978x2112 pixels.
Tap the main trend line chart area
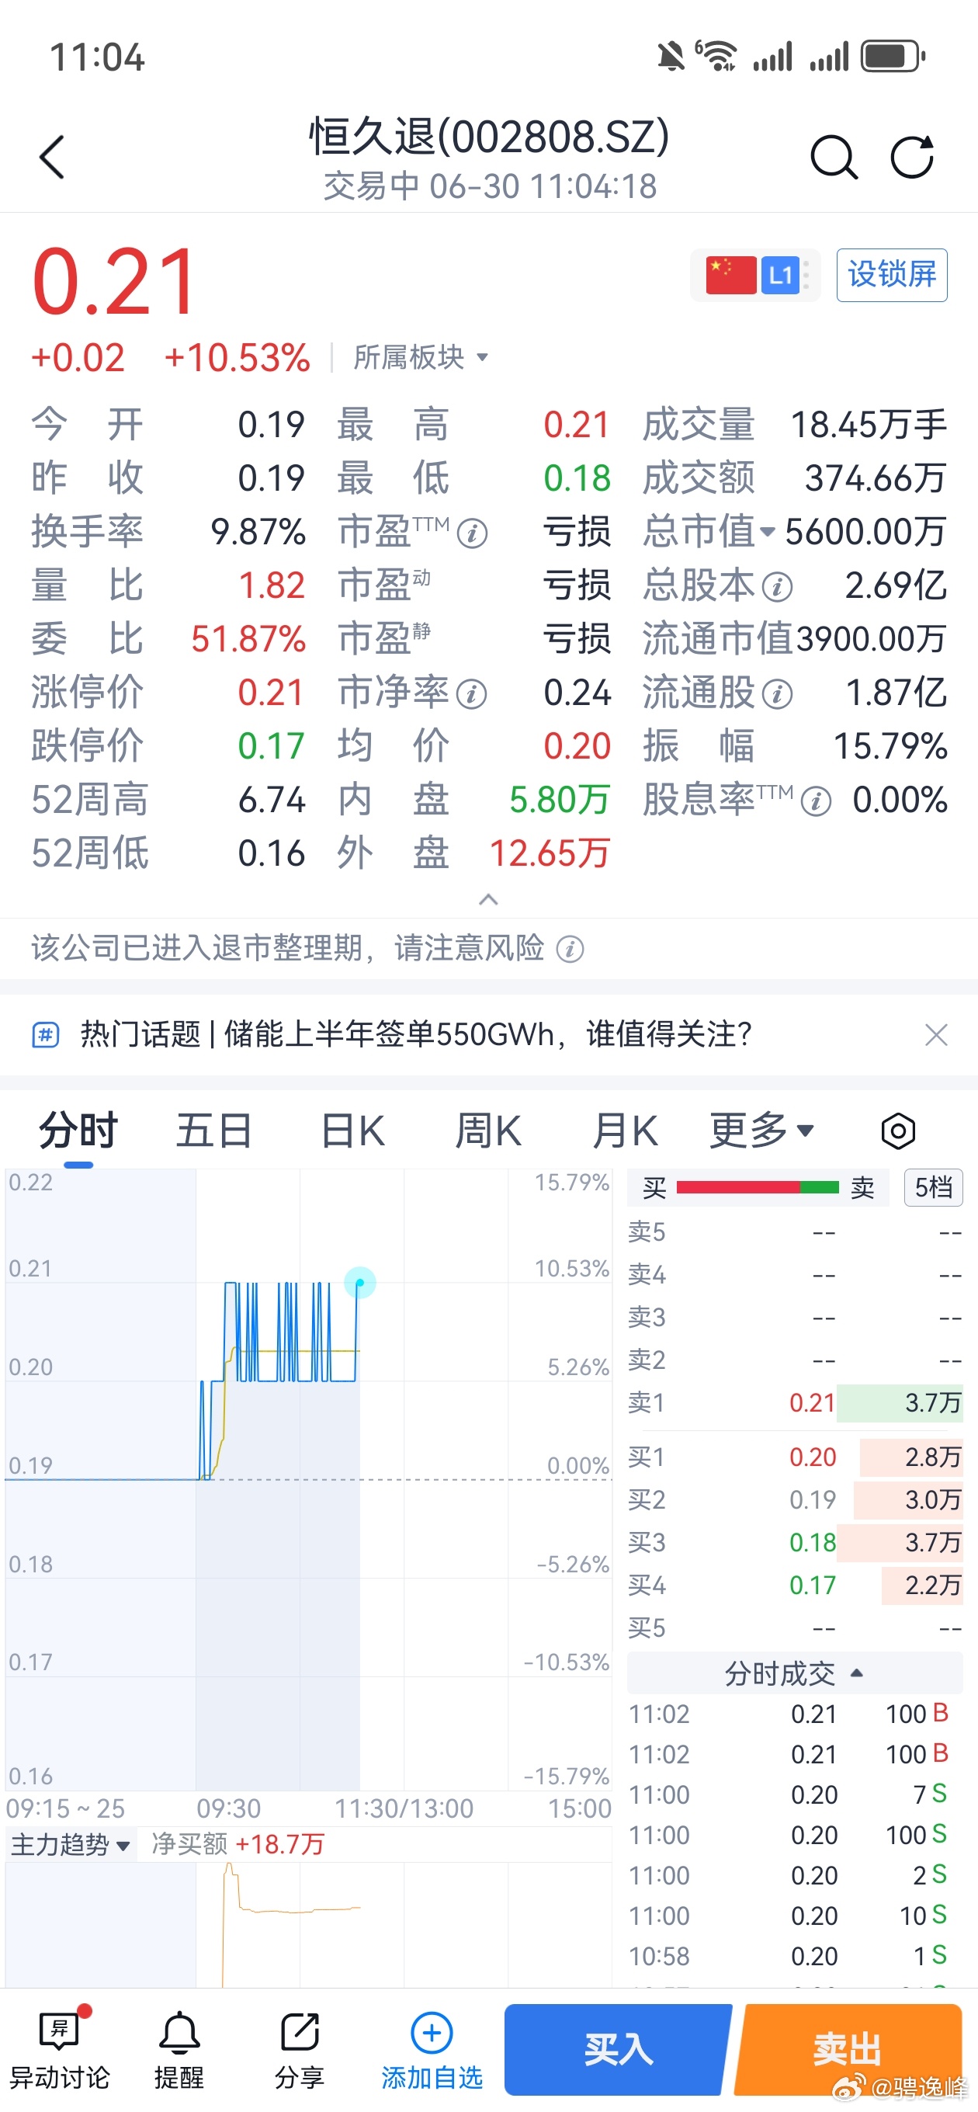(x=307, y=1926)
